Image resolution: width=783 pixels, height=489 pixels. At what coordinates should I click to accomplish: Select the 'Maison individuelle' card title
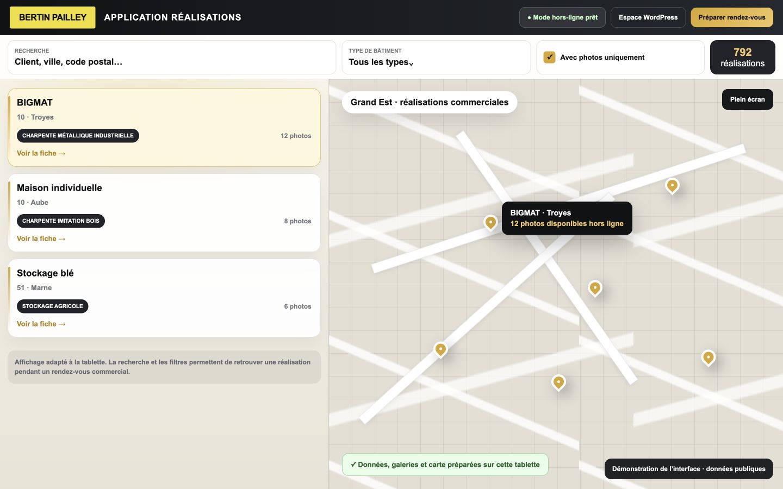coord(59,188)
